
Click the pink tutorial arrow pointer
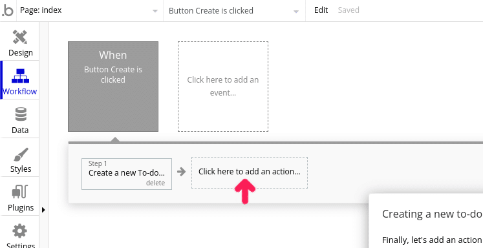point(245,192)
